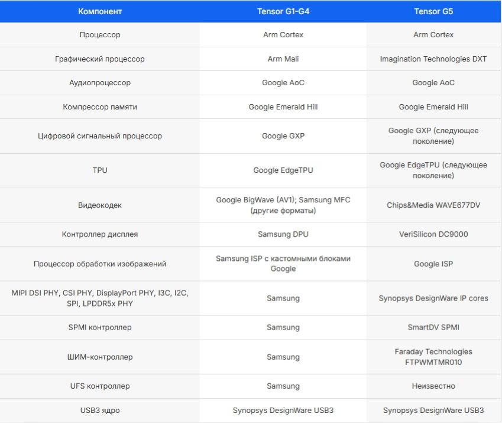Select the "Arm Mali" cell
The width and height of the screenshot is (502, 423).
tap(283, 59)
